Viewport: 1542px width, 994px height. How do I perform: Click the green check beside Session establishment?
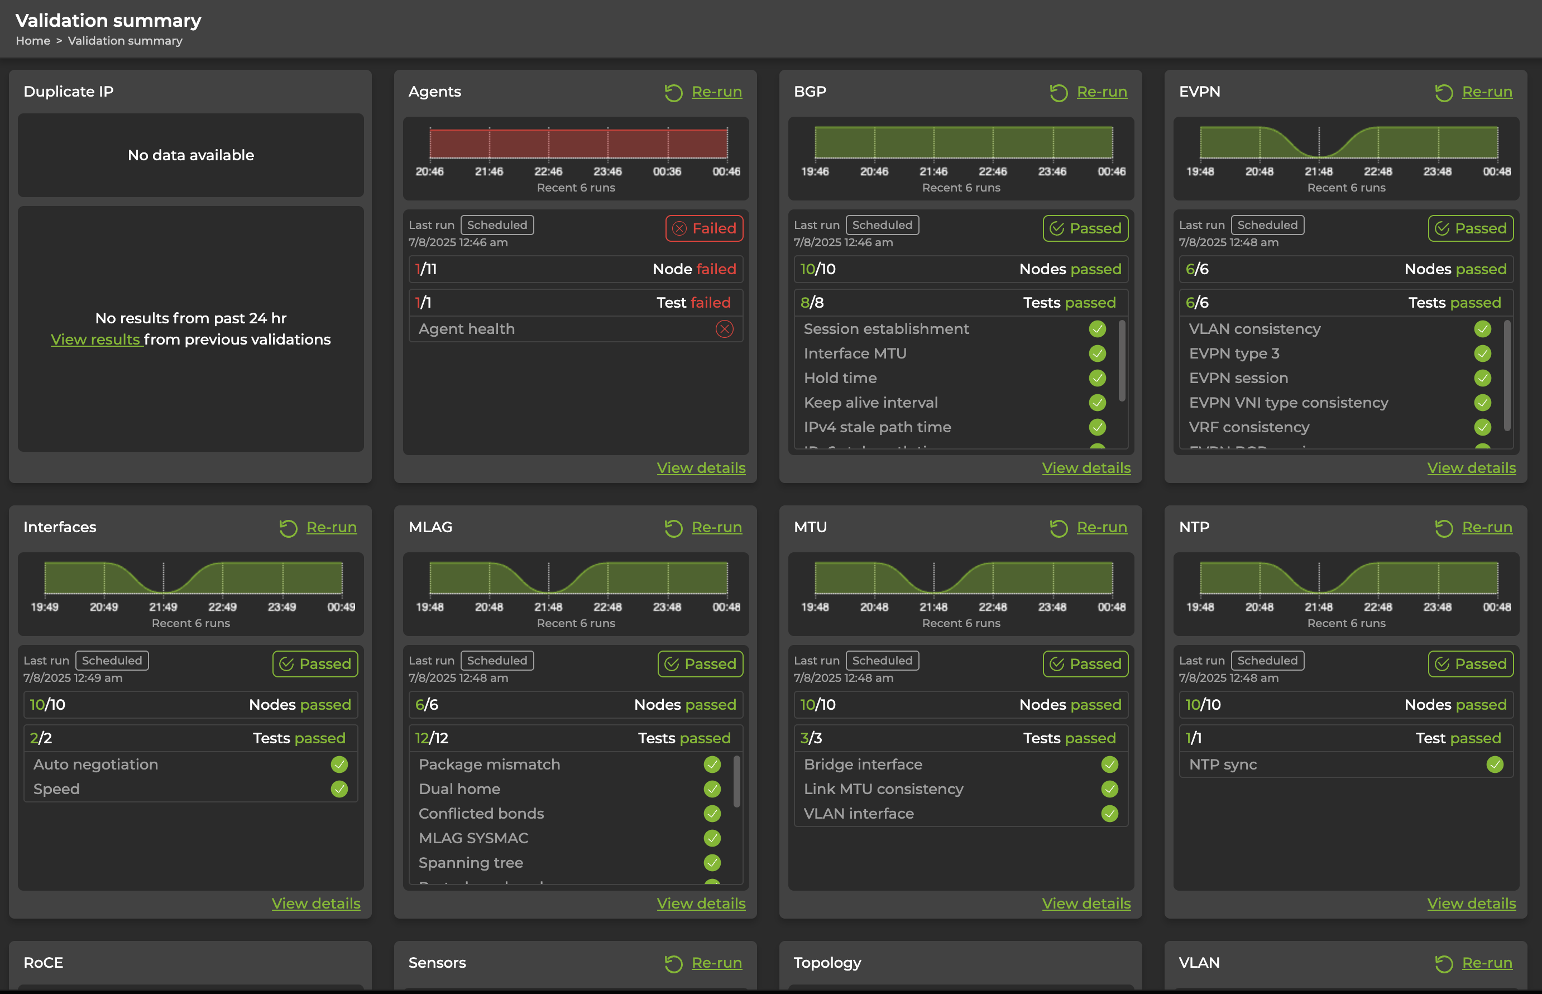click(x=1097, y=329)
